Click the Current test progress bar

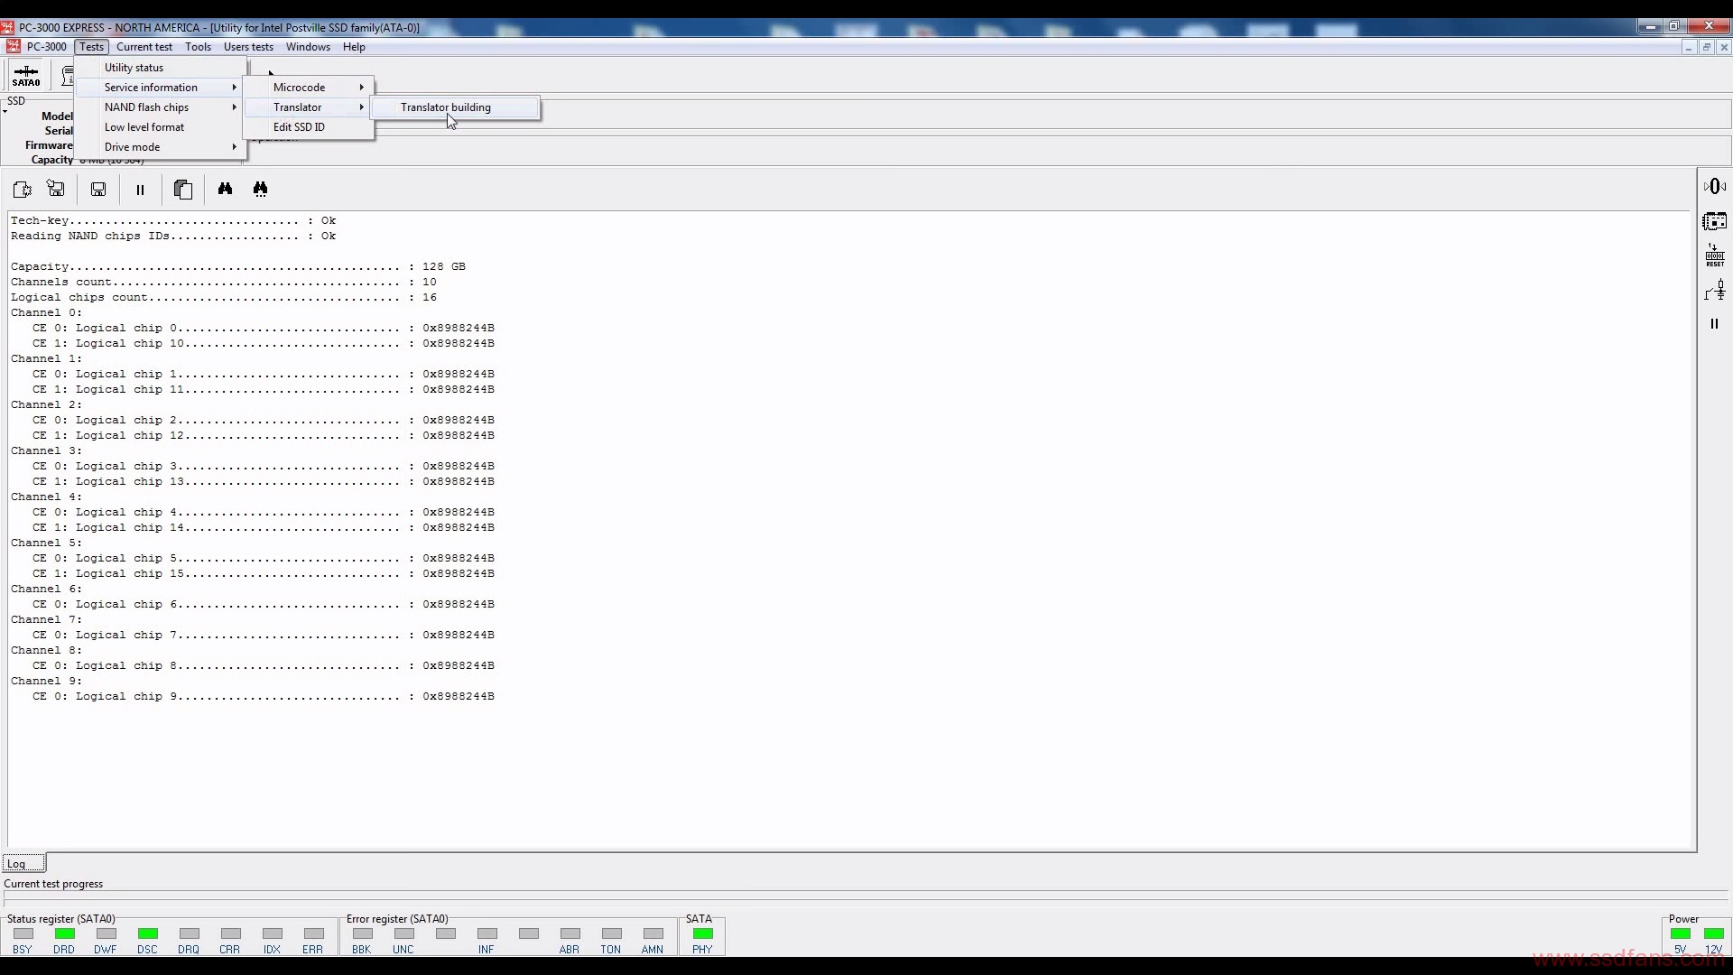point(866,900)
